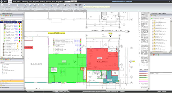The width and height of the screenshot is (172, 93).
Task: Click red color swatch on INTERIOR PART row
Action: coord(19,24)
